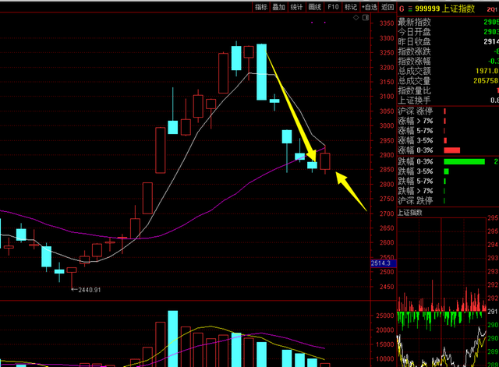
Task: Click the green list icon beside 999999
Action: coord(410,9)
